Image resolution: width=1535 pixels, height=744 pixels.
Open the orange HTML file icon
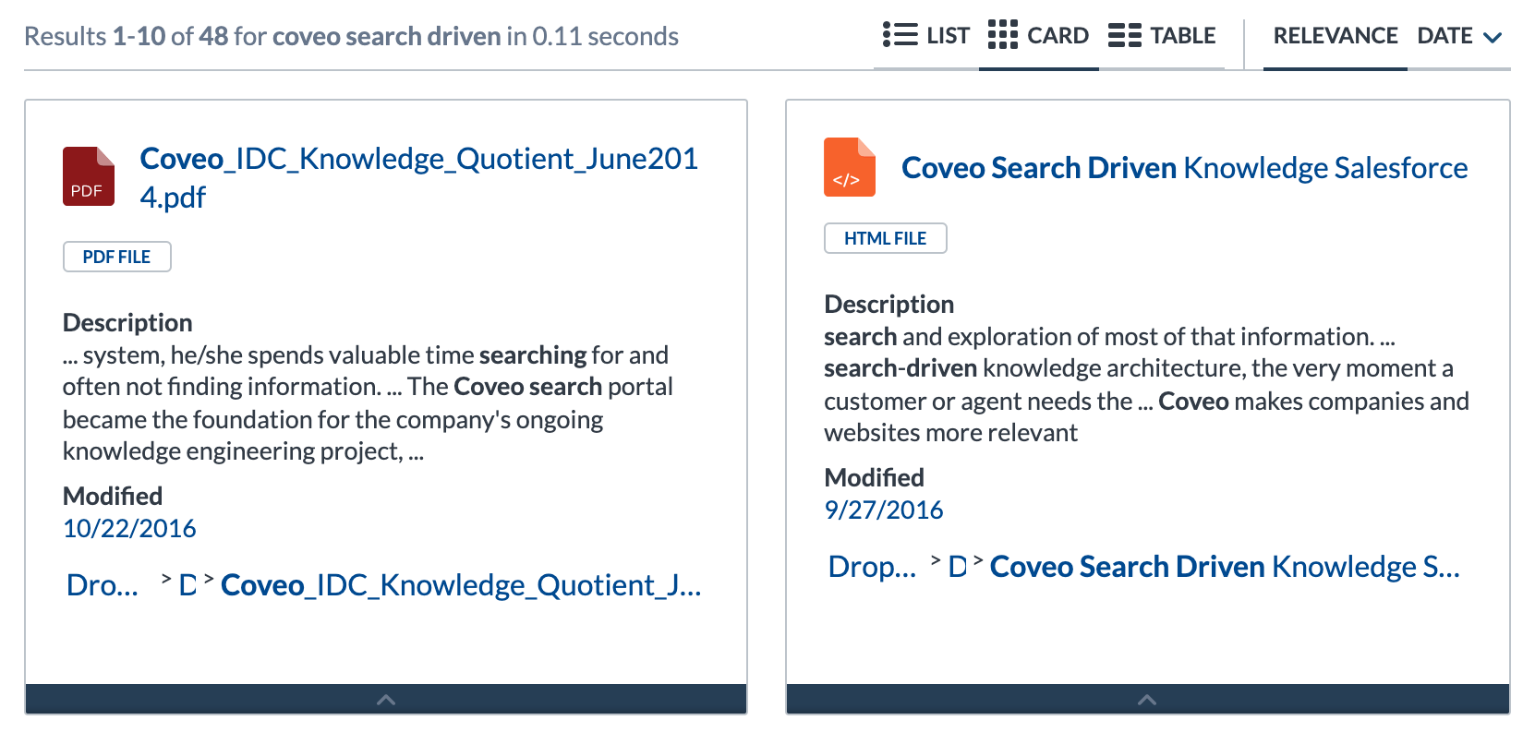(850, 167)
